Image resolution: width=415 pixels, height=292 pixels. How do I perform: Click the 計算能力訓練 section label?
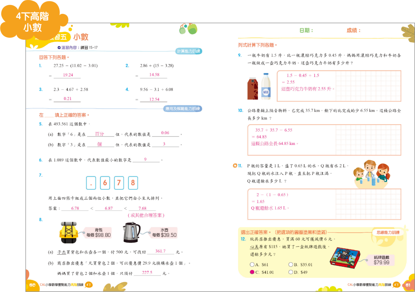pyautogui.click(x=189, y=51)
